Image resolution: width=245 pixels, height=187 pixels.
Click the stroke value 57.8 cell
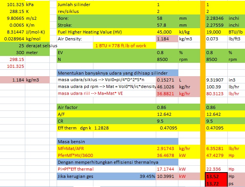167,25
